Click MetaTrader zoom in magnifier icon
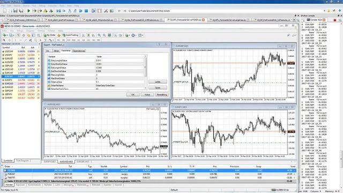This screenshot has height=193, width=343. (x=99, y=35)
